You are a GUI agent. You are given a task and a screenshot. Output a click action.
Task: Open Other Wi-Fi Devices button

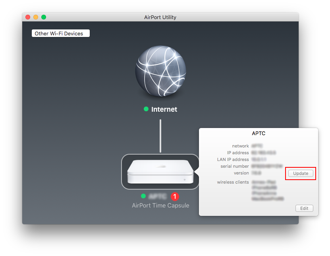(x=61, y=33)
